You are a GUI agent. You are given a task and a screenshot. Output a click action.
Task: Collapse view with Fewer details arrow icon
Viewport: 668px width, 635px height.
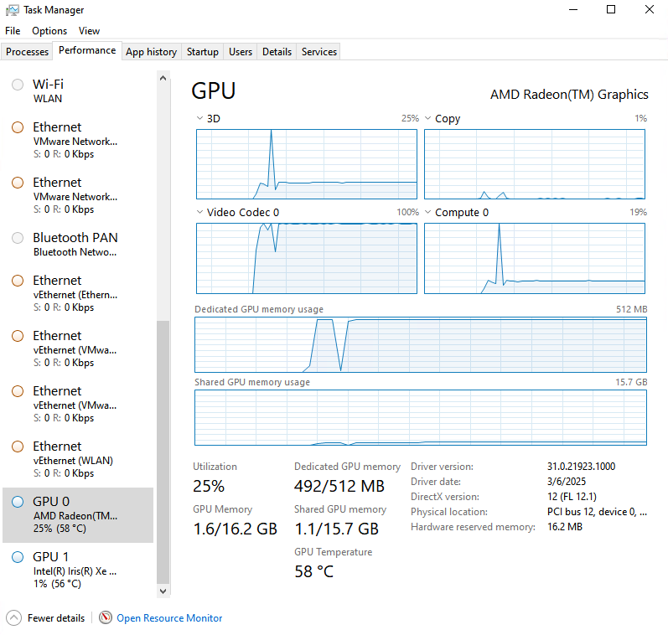click(14, 618)
